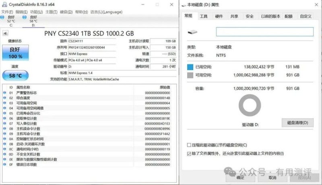The height and width of the screenshot is (185, 322).
Task: Open the 语言(L)(Language) menu
Action: pos(106,12)
